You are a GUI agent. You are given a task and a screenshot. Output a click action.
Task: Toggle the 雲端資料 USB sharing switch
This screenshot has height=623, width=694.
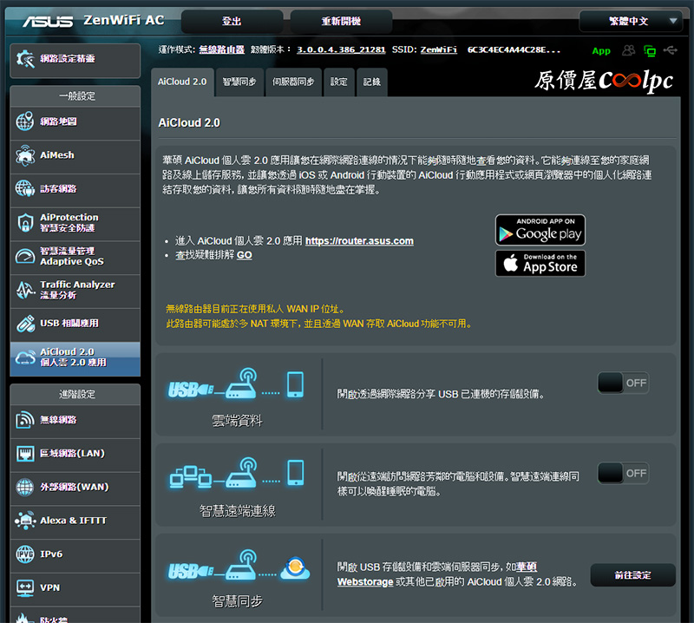point(623,383)
